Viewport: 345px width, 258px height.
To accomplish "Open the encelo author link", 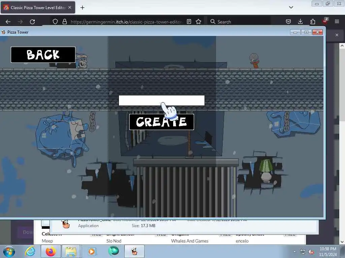I will pos(242,241).
